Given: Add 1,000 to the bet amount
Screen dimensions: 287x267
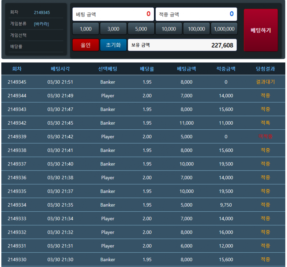Looking at the screenshot, I should (86, 29).
